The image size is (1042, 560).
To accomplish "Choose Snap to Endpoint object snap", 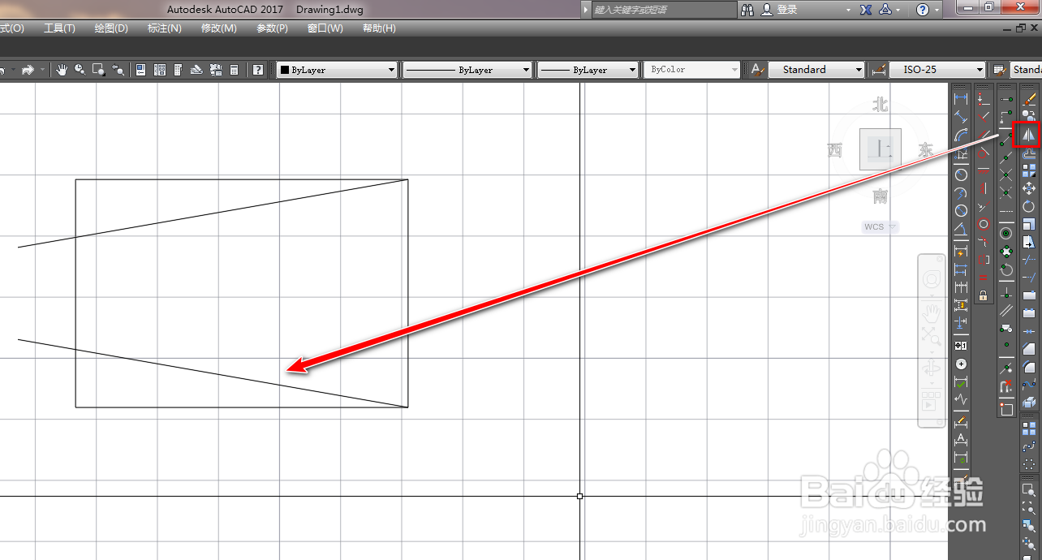I will point(1006,139).
